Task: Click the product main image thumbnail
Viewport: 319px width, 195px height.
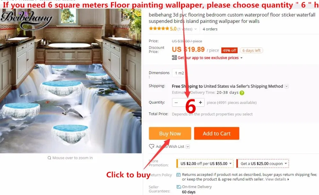Action: (x=70, y=81)
